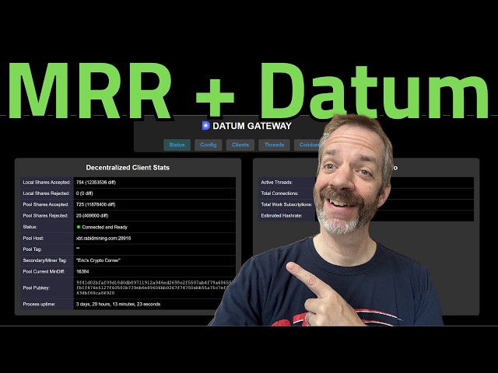Select the Pool Shares Rejected label
Screen dimensions: 498x373
point(45,216)
